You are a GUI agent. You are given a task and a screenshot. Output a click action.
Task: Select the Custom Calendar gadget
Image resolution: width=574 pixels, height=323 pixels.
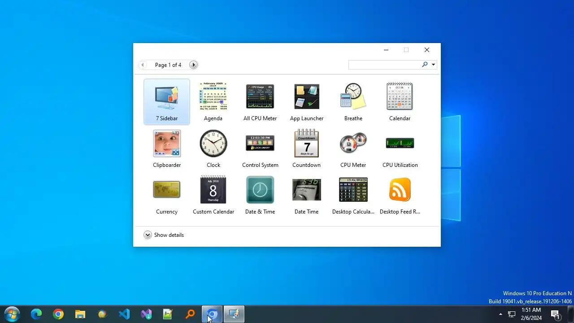[x=213, y=195]
